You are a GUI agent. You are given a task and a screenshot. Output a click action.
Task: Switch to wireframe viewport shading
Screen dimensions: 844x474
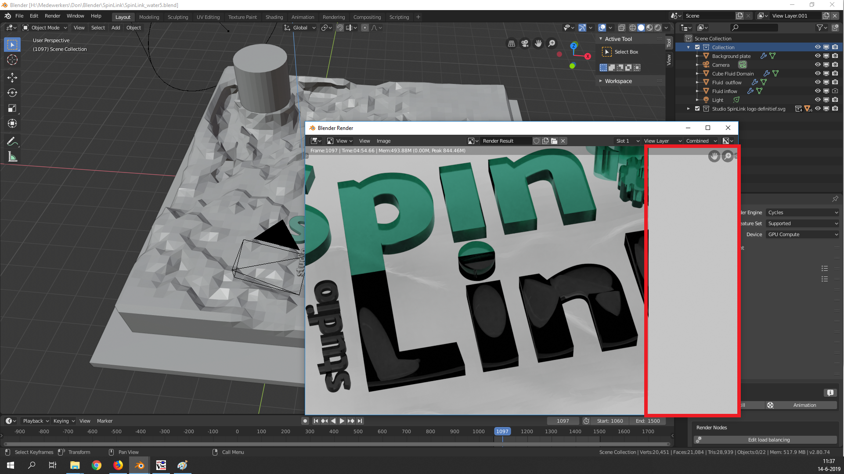[633, 28]
